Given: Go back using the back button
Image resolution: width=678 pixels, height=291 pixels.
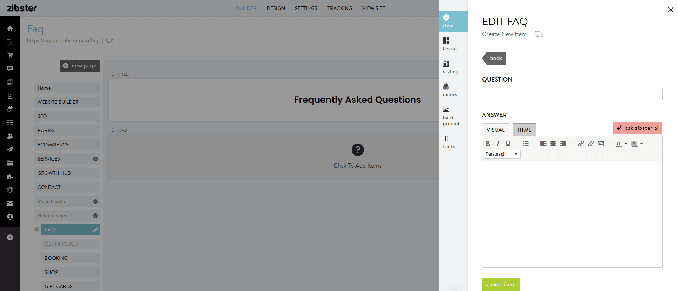Looking at the screenshot, I should click(x=494, y=58).
